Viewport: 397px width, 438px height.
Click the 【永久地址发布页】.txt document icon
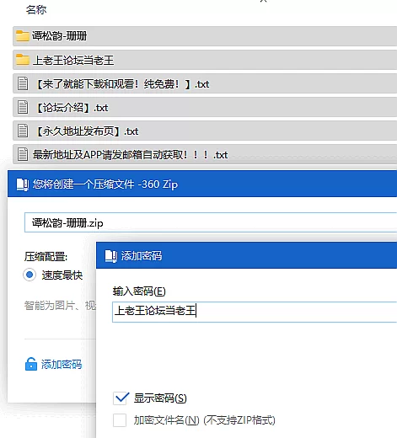(23, 131)
